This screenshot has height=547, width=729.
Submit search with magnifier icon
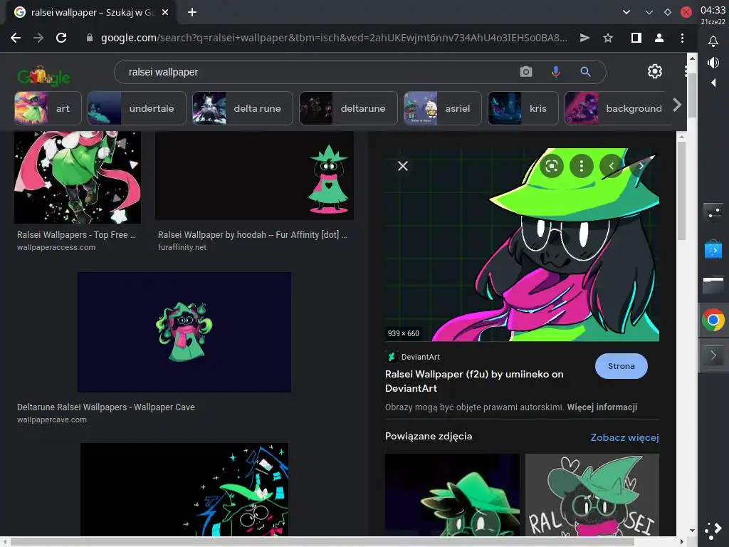click(x=585, y=72)
